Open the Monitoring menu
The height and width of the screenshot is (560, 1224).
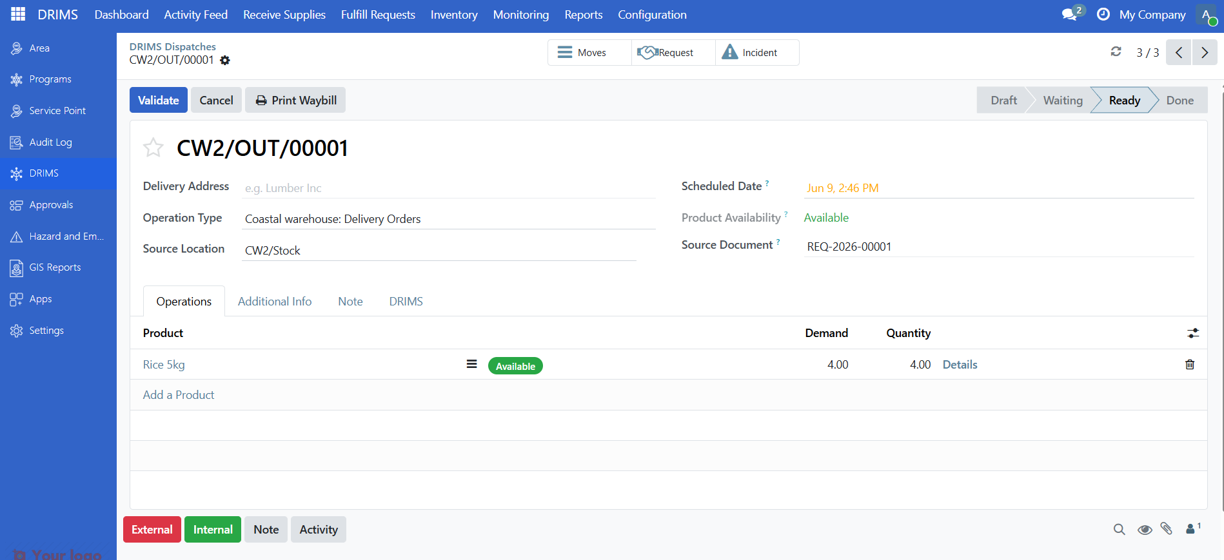pyautogui.click(x=521, y=14)
